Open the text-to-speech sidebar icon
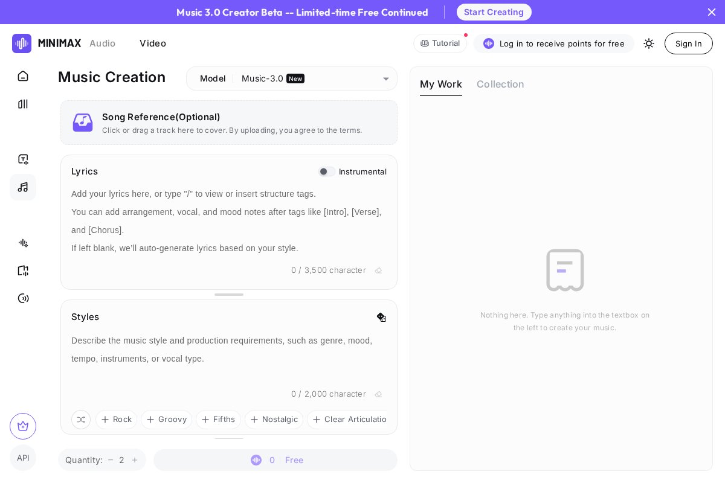Screen dimensions: 725x483 pos(23,159)
